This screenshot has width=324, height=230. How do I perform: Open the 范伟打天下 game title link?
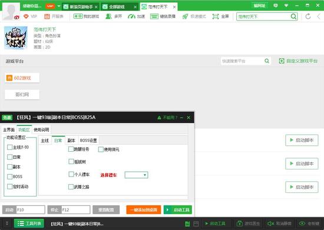point(45,29)
